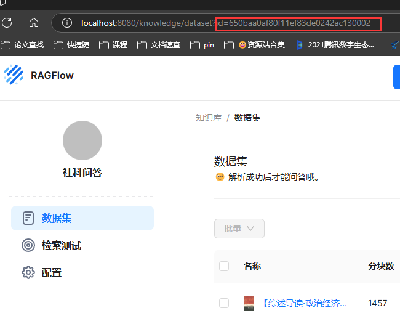400x321 pixels.
Task: Expand the 批量 dropdown
Action: pyautogui.click(x=239, y=229)
